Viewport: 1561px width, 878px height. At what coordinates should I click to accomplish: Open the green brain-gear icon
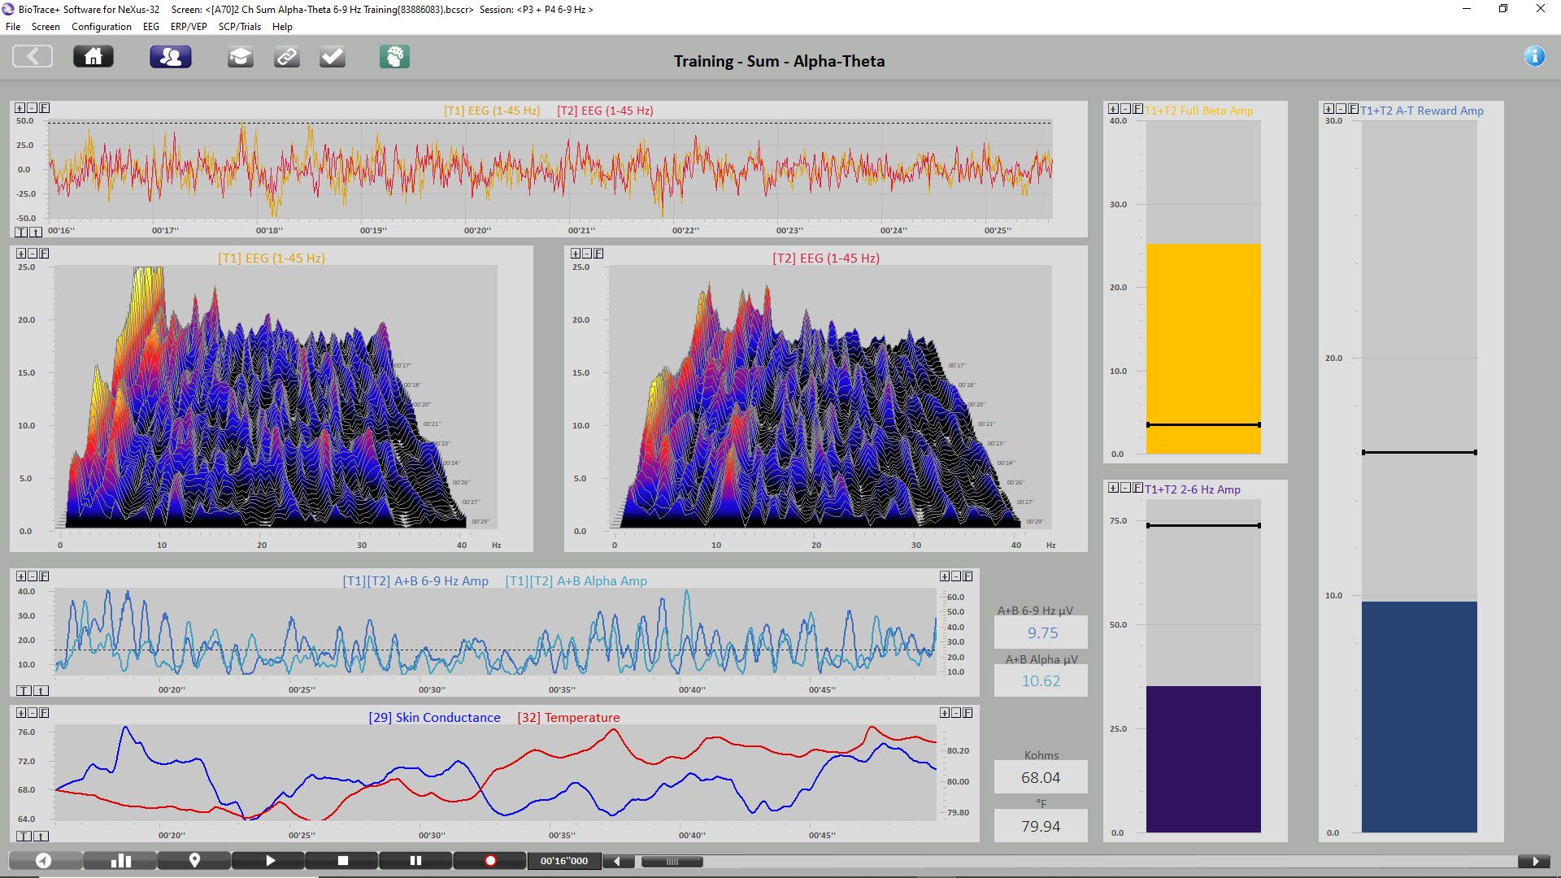(x=394, y=57)
